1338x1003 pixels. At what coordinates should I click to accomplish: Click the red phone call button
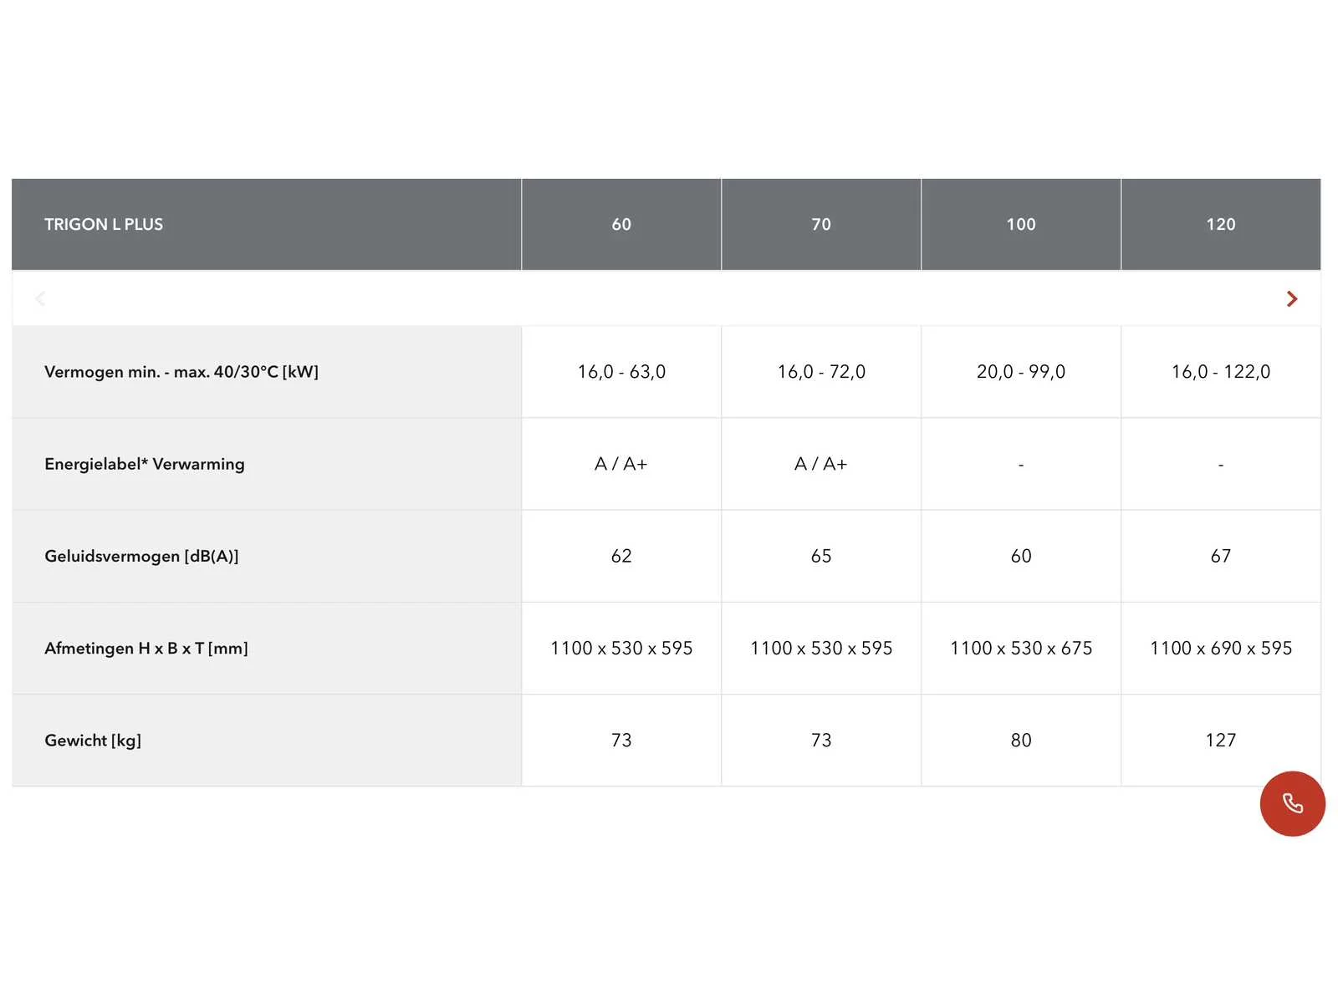tap(1292, 803)
